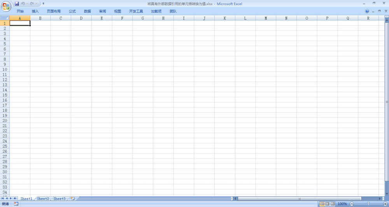Click cell A1
389x207 pixels.
(20, 23)
